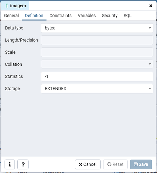Click the Definition tab
157x173 pixels.
click(x=34, y=16)
